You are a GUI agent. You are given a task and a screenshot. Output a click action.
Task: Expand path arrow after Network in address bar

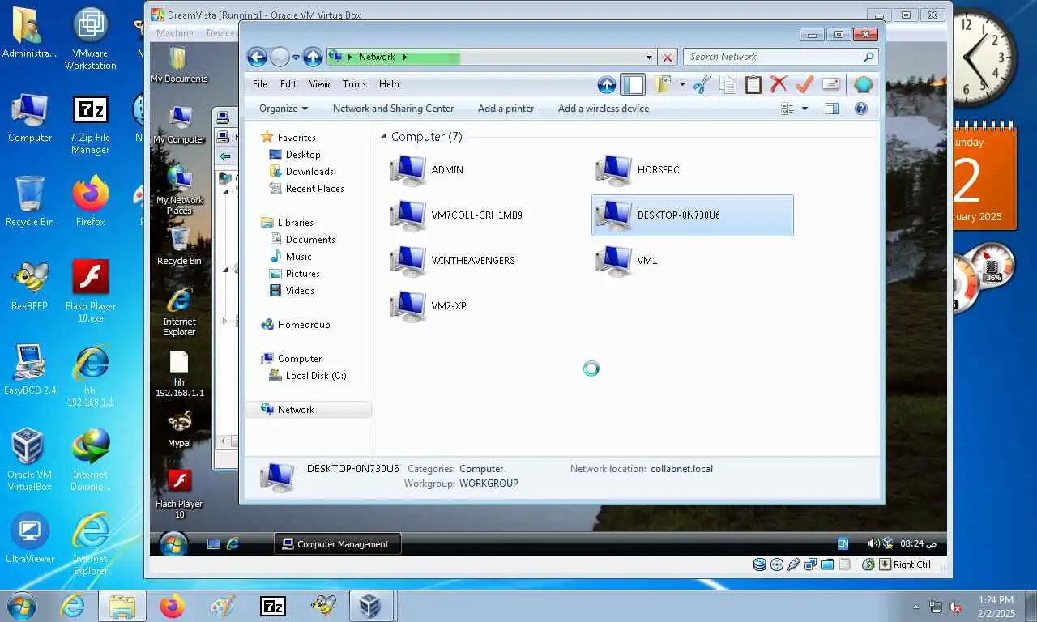404,58
